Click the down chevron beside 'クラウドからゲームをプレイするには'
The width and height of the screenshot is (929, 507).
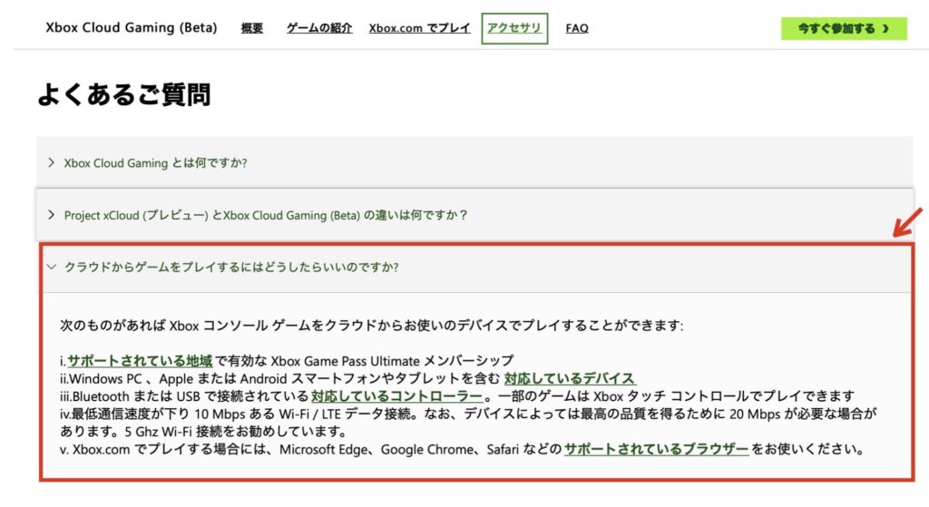point(51,268)
